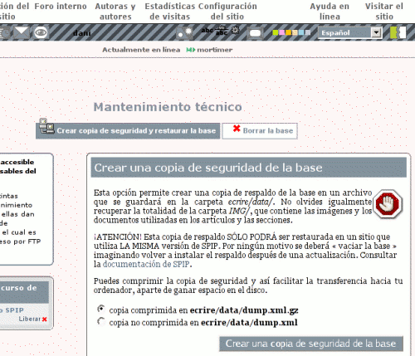Click the red stop hand icon
Screen dimensions: 415x356
coord(388,204)
